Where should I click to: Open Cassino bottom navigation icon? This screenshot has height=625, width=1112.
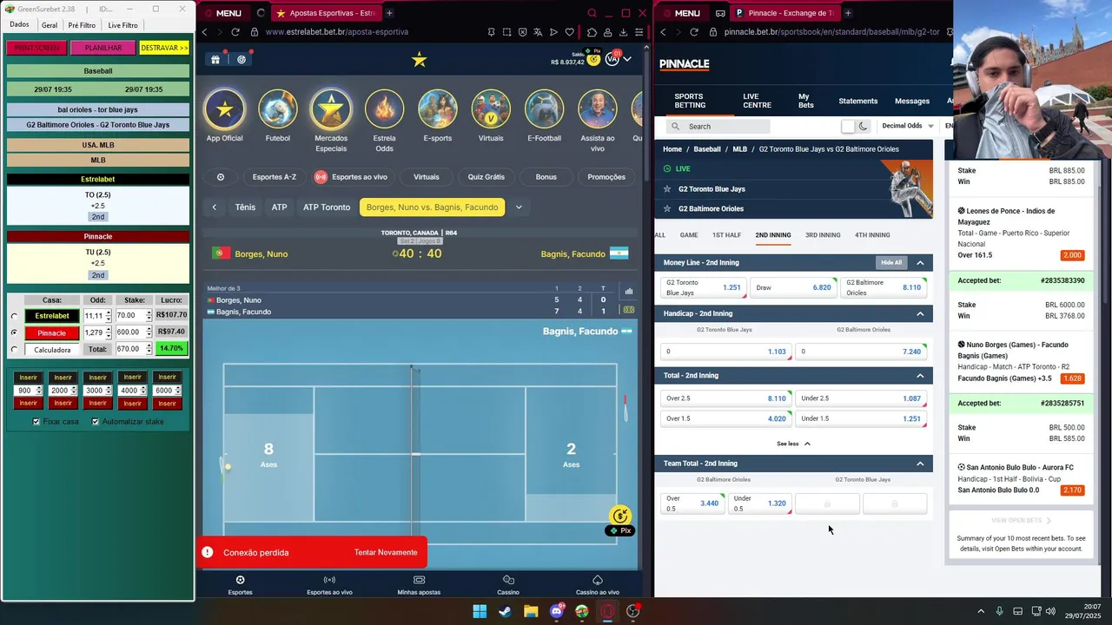(x=508, y=580)
